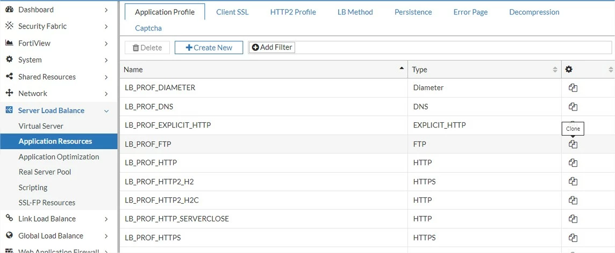Click the Global Load Balance globe icon

click(x=10, y=235)
